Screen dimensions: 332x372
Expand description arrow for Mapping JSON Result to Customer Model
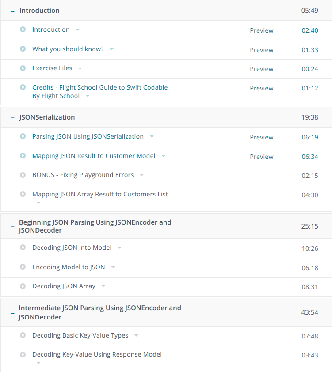(x=164, y=156)
